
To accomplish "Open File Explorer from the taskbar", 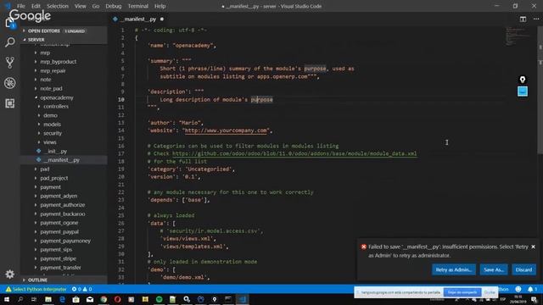I will pos(48,299).
